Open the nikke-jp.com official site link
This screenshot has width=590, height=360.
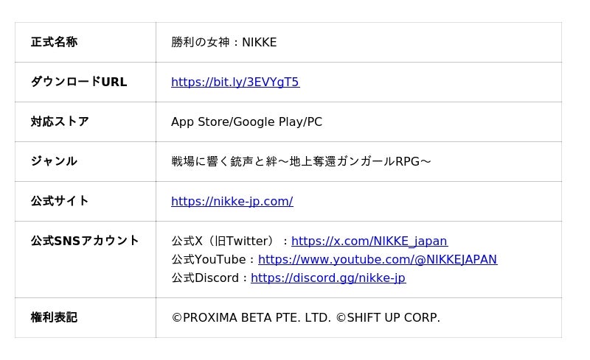click(x=232, y=201)
